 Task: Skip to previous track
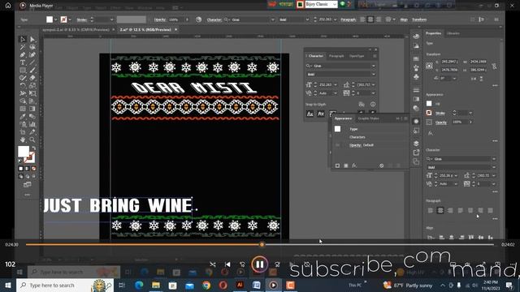[227, 264]
